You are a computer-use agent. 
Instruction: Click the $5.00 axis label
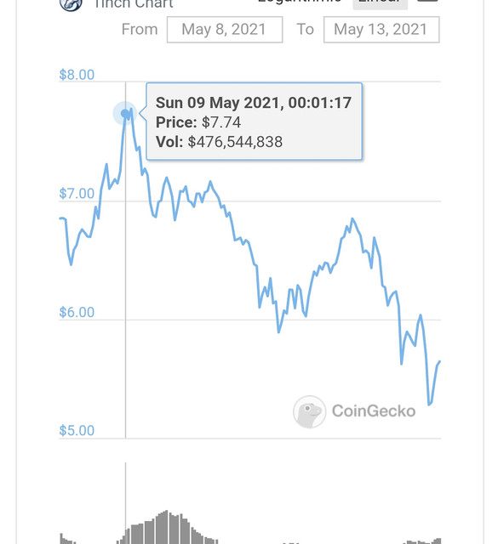(x=77, y=431)
